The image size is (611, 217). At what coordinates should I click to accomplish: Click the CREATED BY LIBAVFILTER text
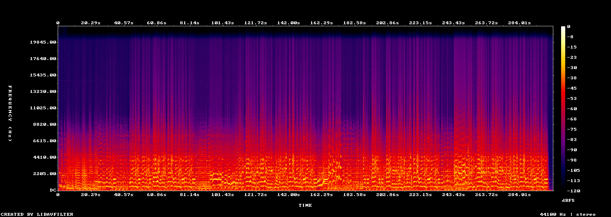(x=38, y=214)
